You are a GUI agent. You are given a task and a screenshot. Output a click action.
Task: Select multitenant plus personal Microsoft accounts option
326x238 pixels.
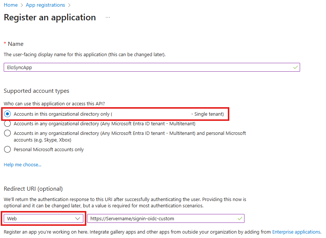[8, 133]
